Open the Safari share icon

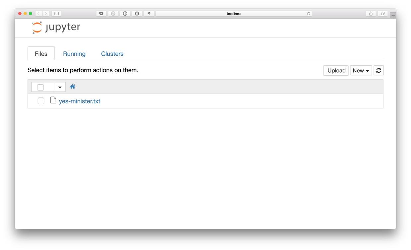coord(371,14)
